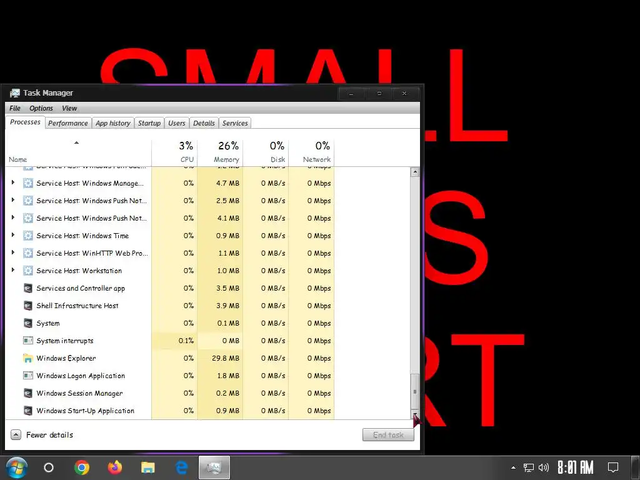Viewport: 640px width, 480px height.
Task: Launch Google Chrome from the taskbar
Action: coord(82,467)
